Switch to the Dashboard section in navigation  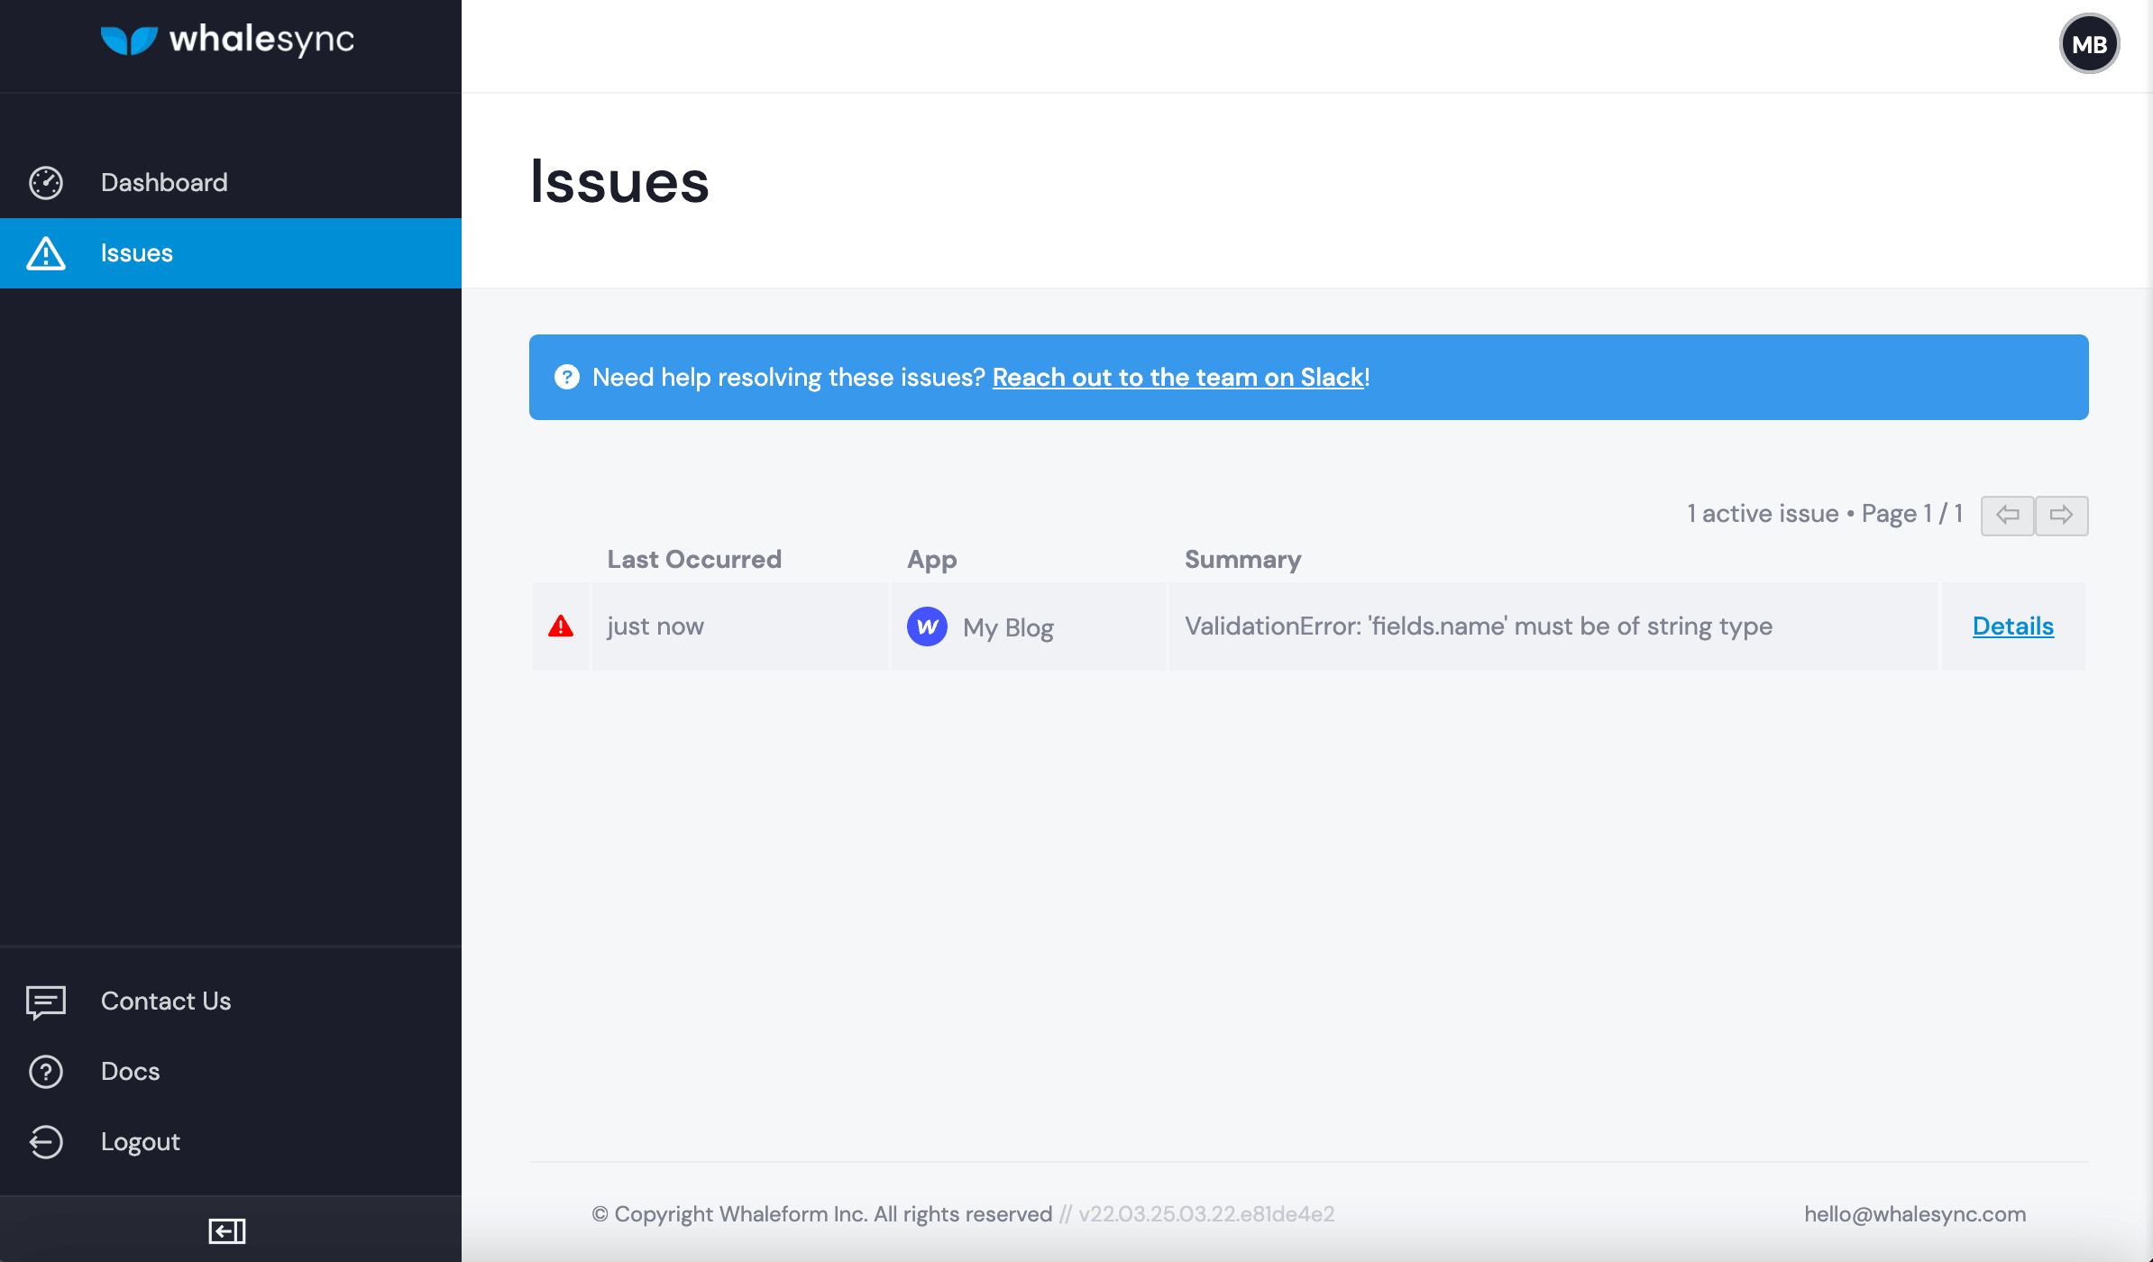pyautogui.click(x=164, y=182)
